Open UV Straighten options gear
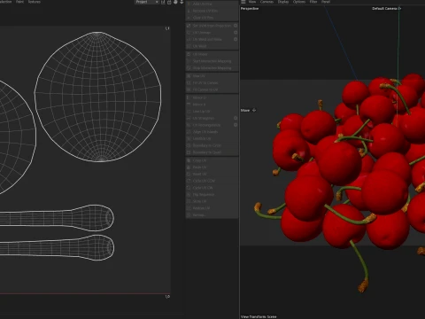The height and width of the screenshot is (319, 425). 236,118
